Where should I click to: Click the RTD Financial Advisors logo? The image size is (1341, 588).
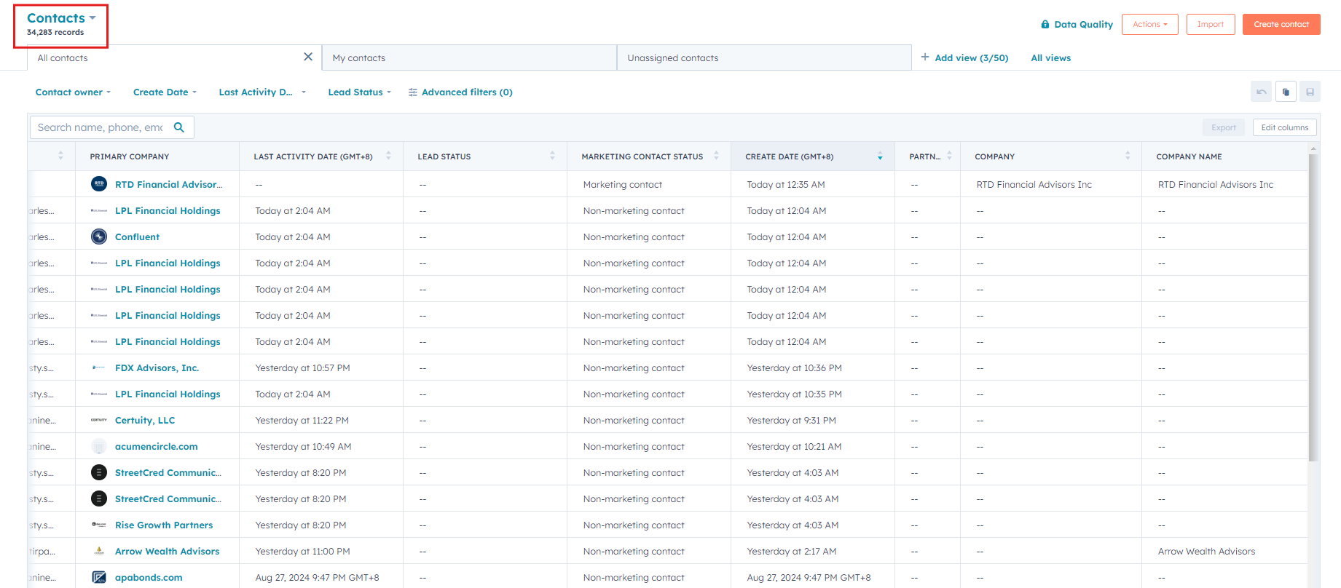coord(99,184)
